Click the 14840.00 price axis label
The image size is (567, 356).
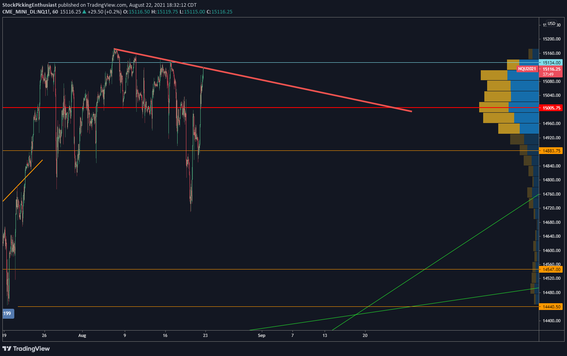coord(552,166)
